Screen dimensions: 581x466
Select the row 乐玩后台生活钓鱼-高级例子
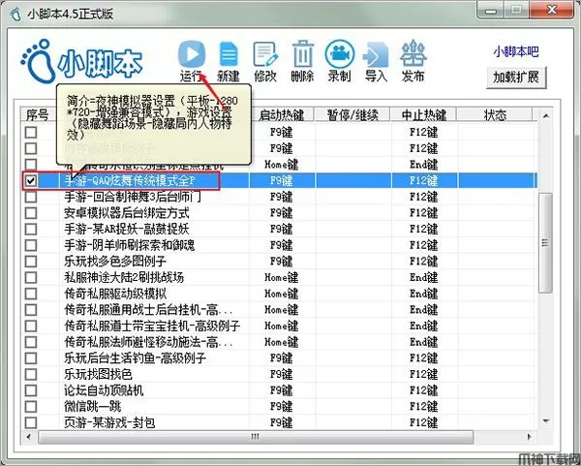pyautogui.click(x=279, y=358)
